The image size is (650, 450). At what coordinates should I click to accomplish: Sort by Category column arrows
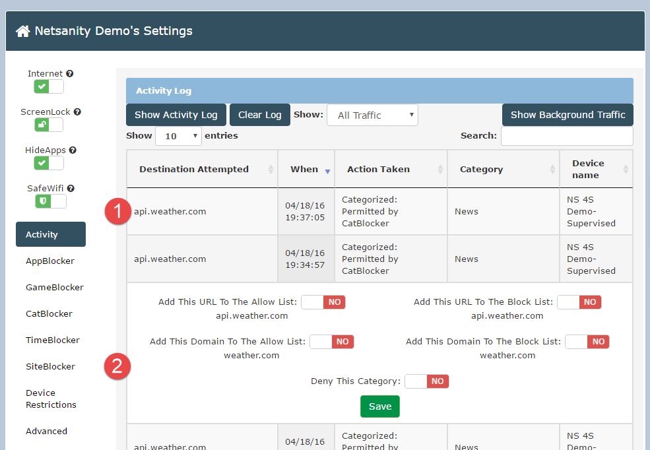coord(552,169)
